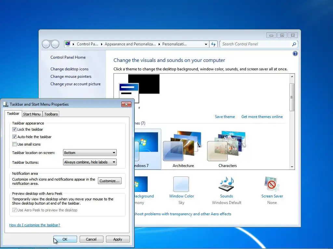333x249 pixels.
Task: Click Appearance and Personalization breadcrumb
Action: (130, 44)
